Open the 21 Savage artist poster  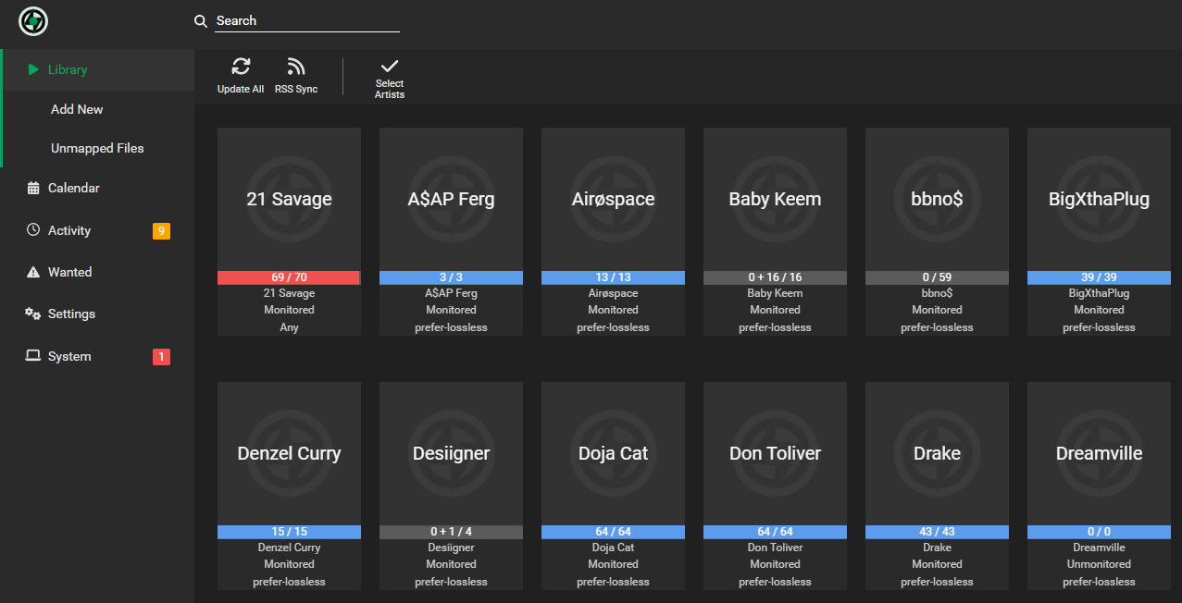tap(289, 199)
